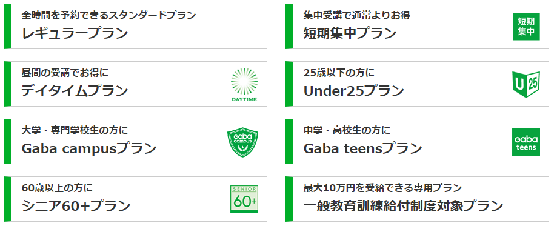
Task: Click subtitle 最大10万円を受給できる専用プラン
Action: click(x=382, y=188)
